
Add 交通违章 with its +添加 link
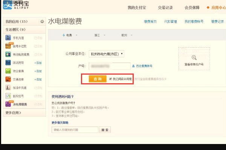pos(38,79)
